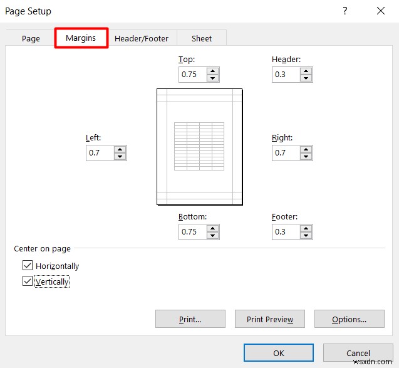399x368 pixels.
Task: Click the help question mark icon
Action: pyautogui.click(x=345, y=11)
